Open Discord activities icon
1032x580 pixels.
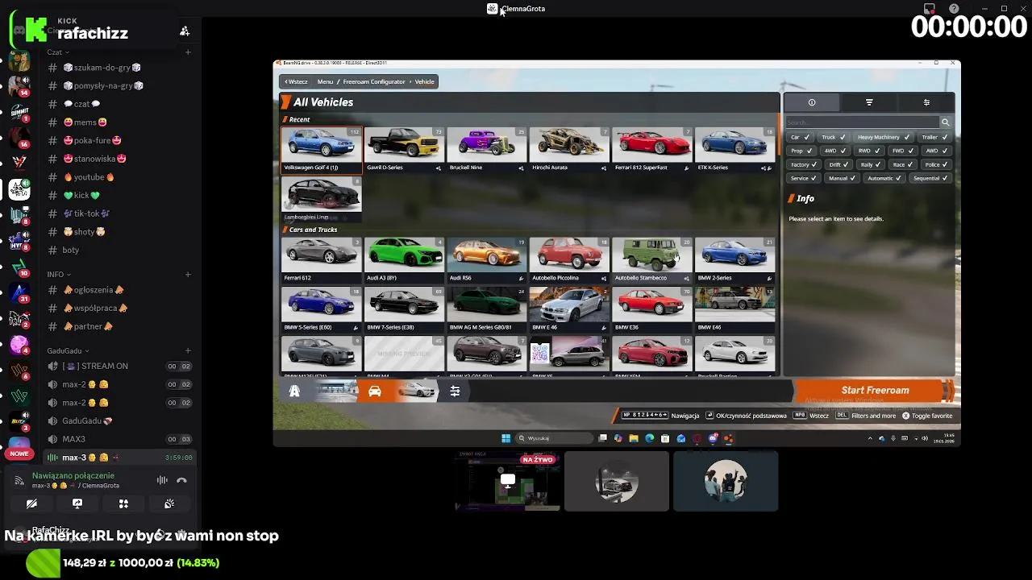tap(123, 503)
